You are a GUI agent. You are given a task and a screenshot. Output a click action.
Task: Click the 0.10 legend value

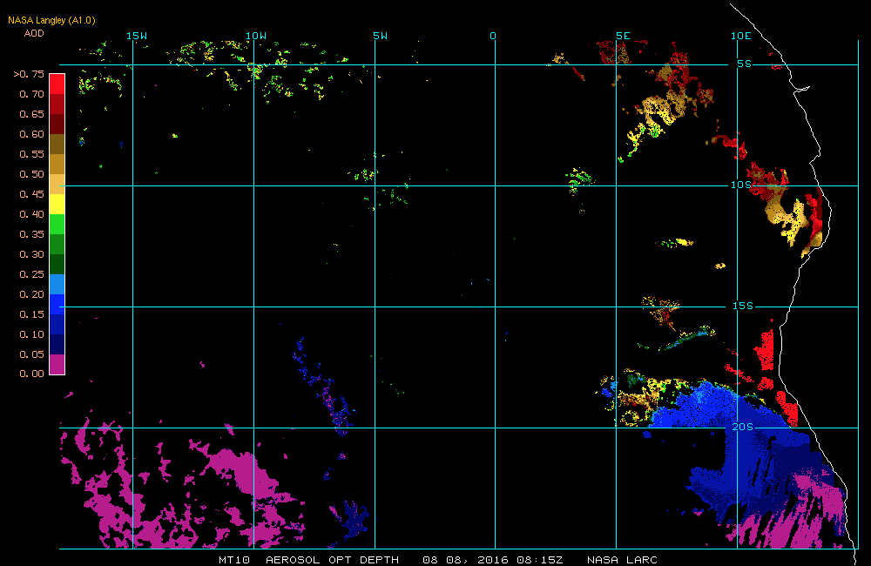(x=31, y=334)
